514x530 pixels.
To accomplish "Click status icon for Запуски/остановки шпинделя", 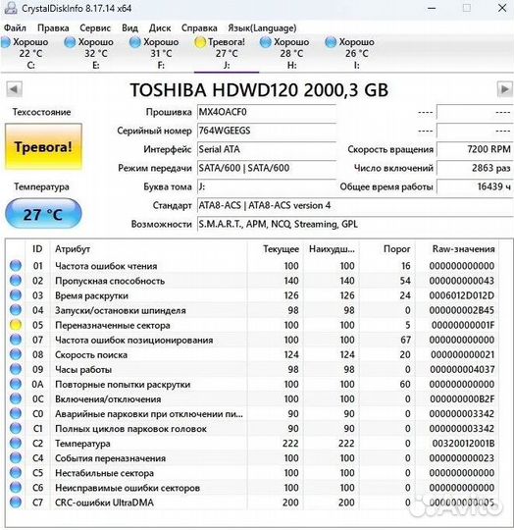I will click(16, 310).
